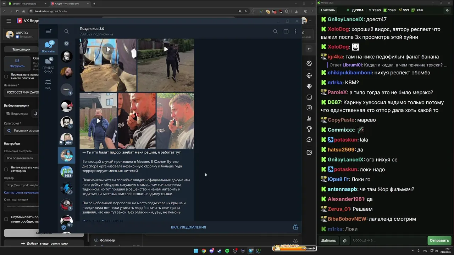Collapse the VK studio right panel arrow
The image size is (454, 255).
(309, 49)
